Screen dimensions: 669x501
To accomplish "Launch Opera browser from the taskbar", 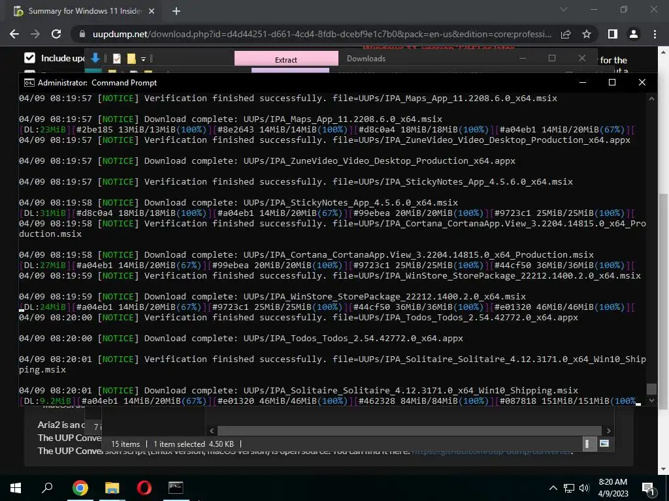I will 144,487.
